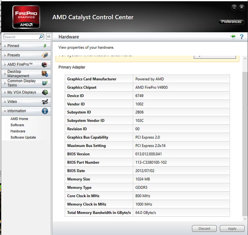Screen dimensions: 248x235
Task: Collapse the sidebar with double-arrow button
Action: pos(49,37)
